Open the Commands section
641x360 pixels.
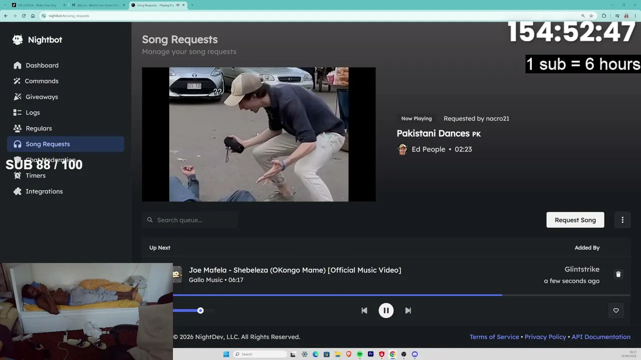66,81
